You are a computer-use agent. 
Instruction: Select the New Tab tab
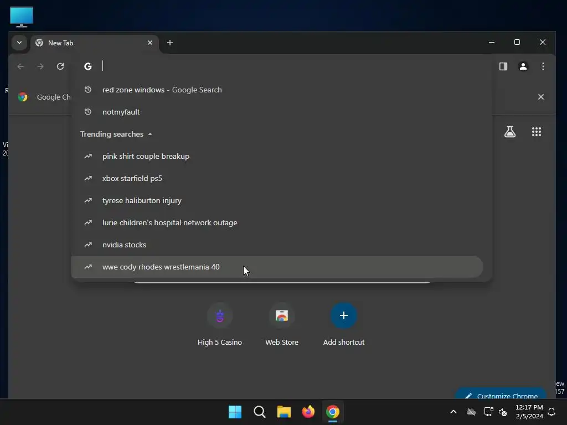click(x=95, y=43)
